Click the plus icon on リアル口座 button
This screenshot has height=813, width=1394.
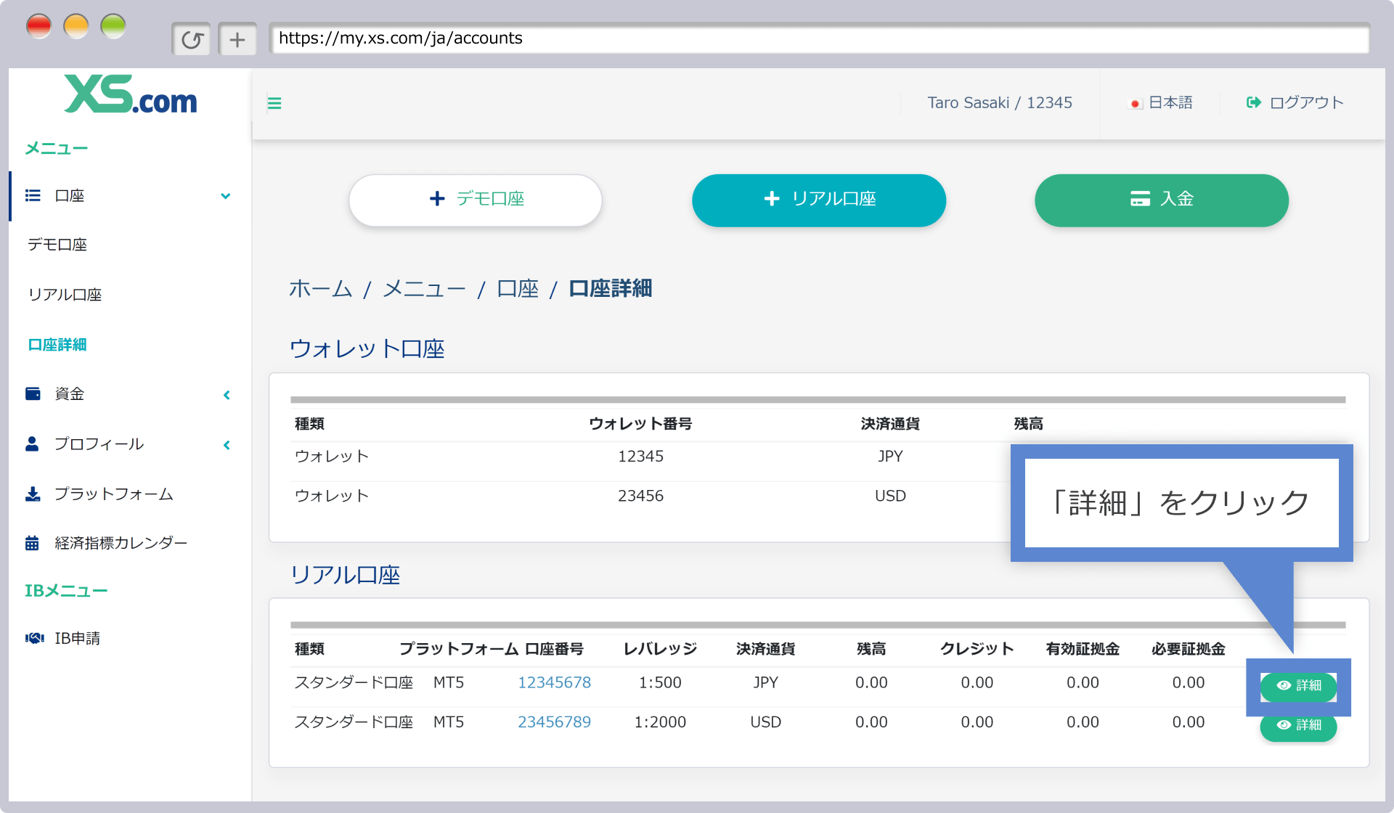point(772,198)
